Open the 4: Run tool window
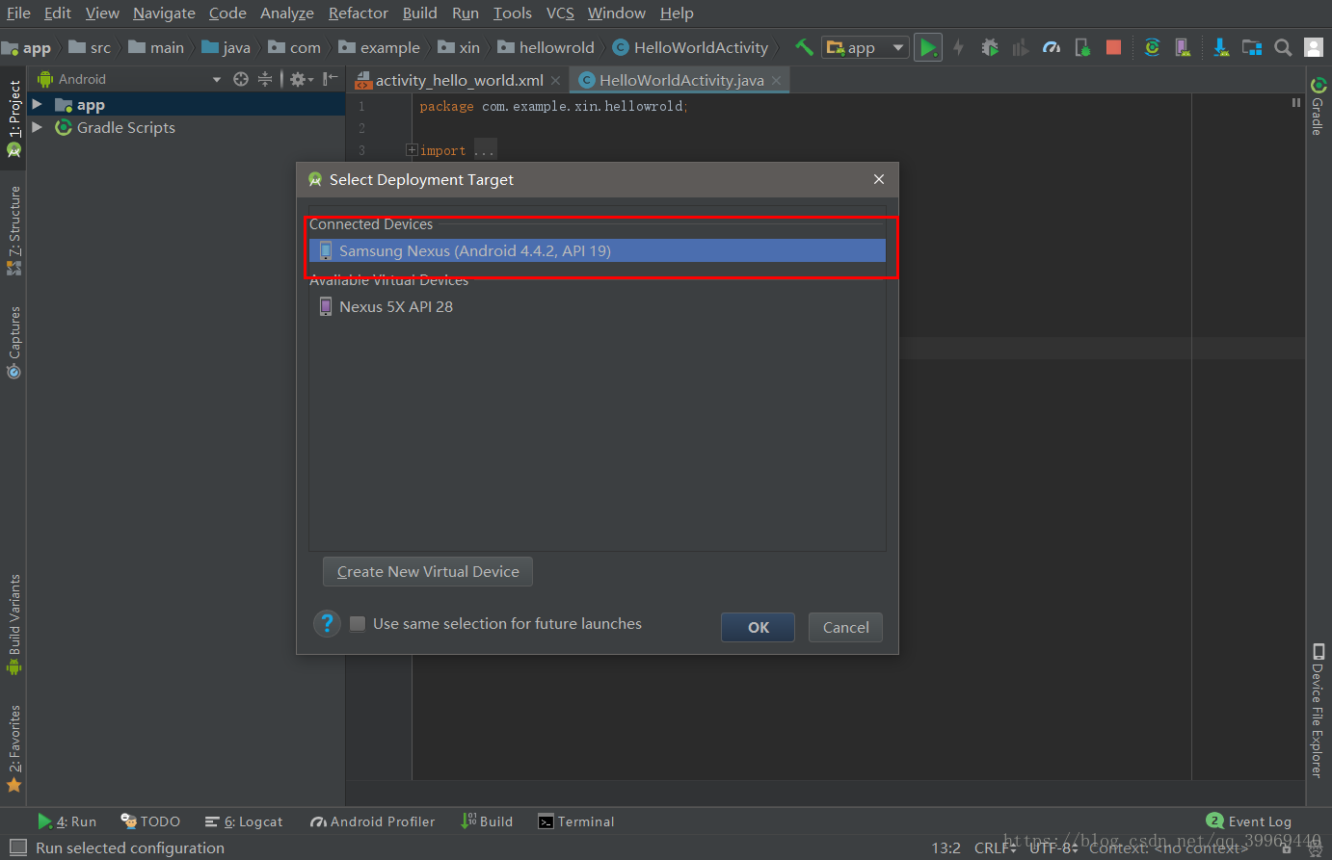The image size is (1332, 860). pos(67,821)
